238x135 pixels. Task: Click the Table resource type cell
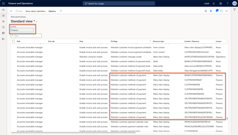pos(155,61)
